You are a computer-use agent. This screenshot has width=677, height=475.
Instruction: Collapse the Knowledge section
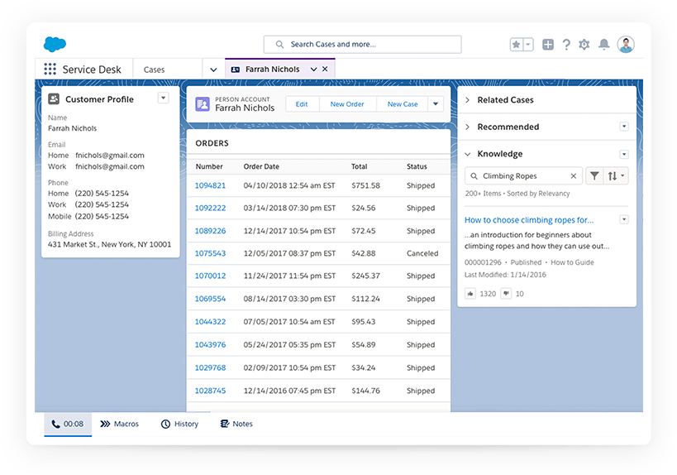point(468,154)
